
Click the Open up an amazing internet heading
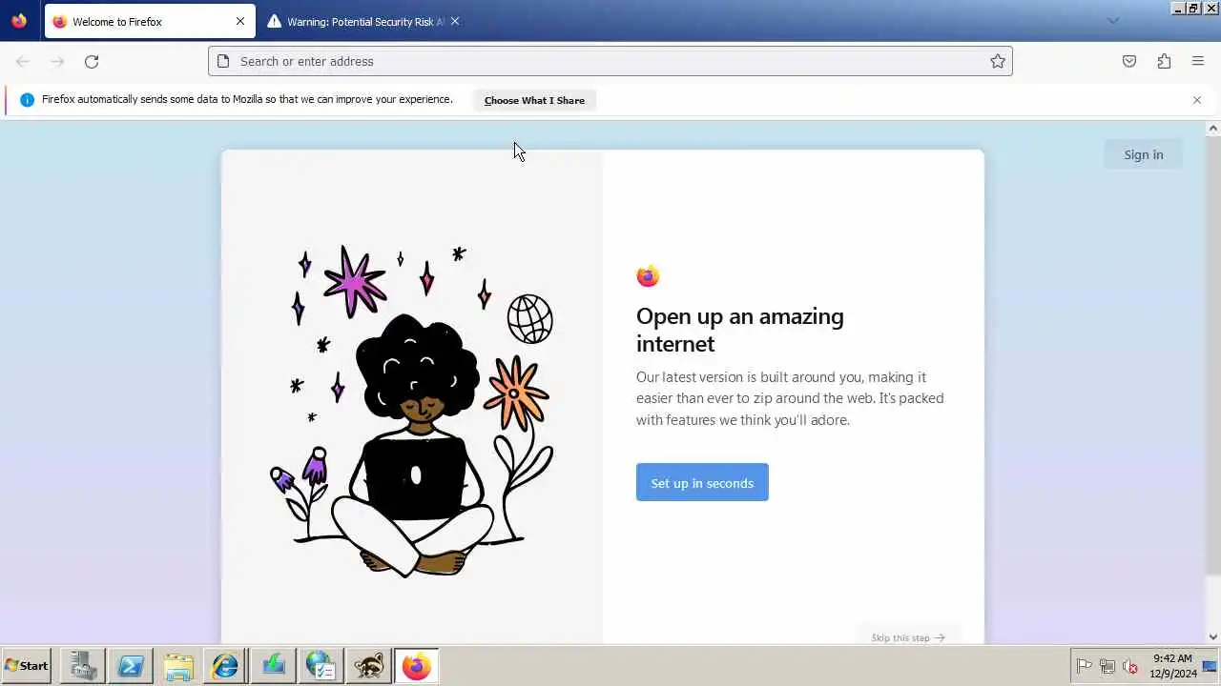click(x=740, y=330)
